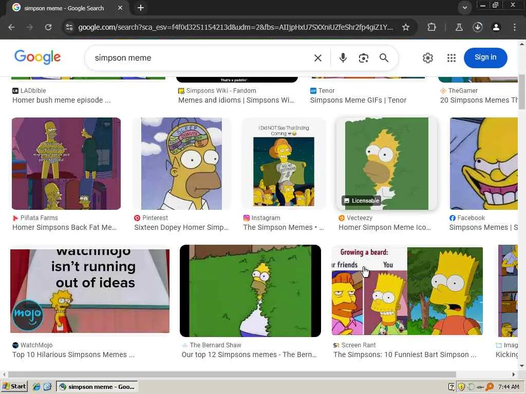
Task: Open Homer Simpsons Back Fat thumbnail
Action: [x=66, y=164]
